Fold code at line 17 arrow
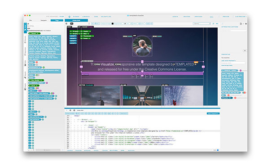The height and width of the screenshot is (167, 272). (70, 122)
